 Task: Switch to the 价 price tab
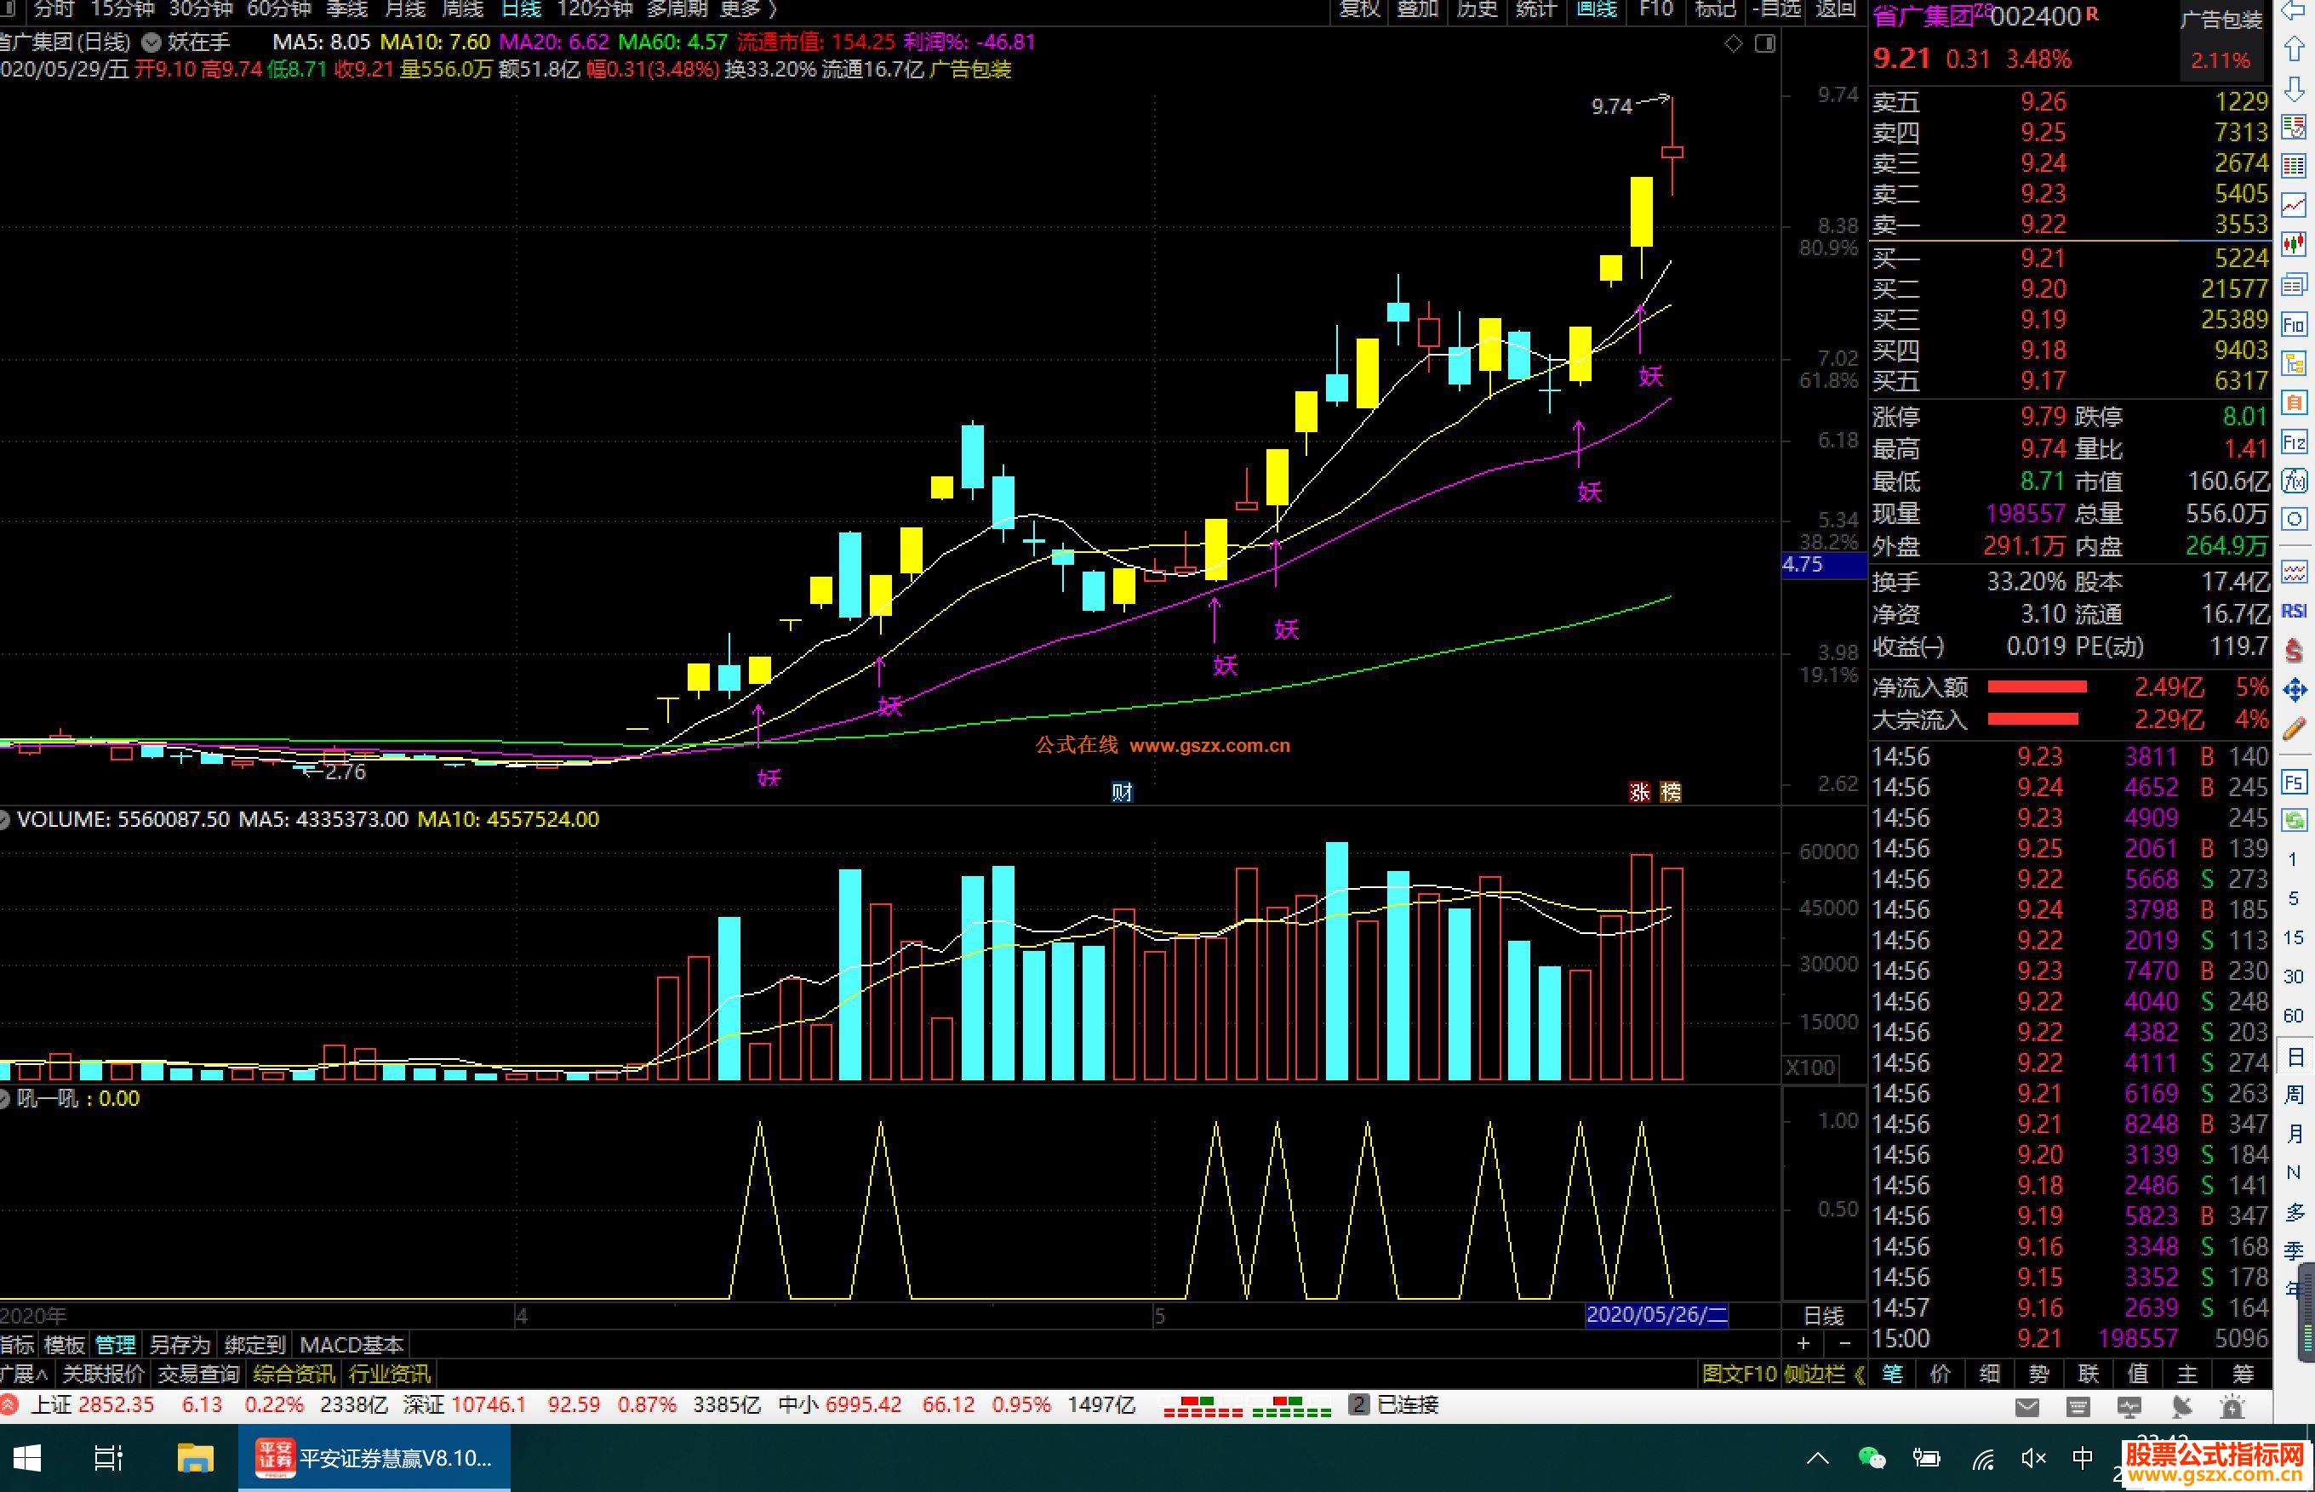pos(1940,1374)
